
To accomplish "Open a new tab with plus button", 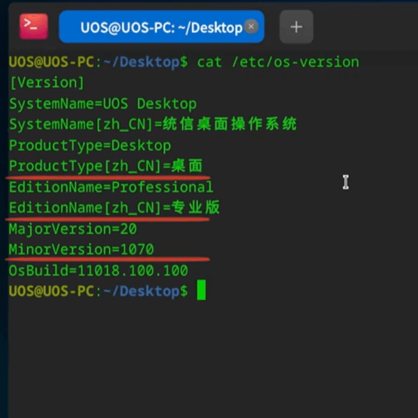I will [296, 27].
